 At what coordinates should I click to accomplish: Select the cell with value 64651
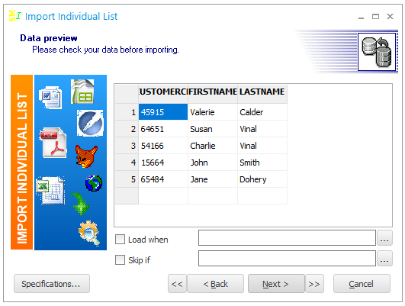(x=163, y=129)
